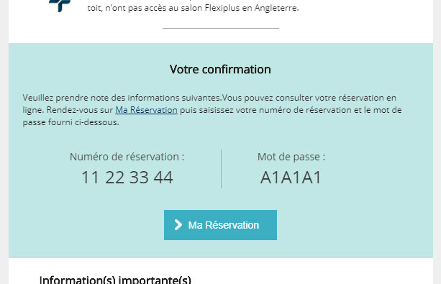Image resolution: width=441 pixels, height=284 pixels.
Task: Click the Numéro de réservation label
Action: tap(127, 157)
